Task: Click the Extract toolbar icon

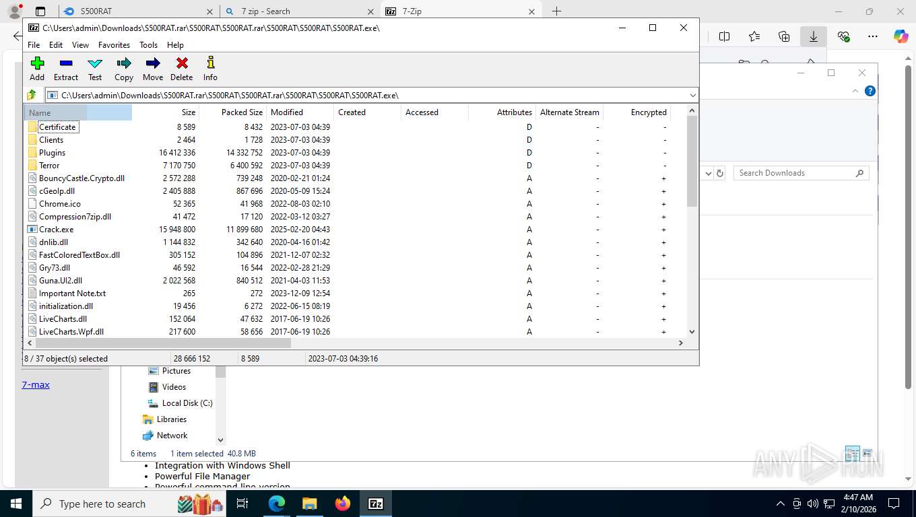Action: [x=66, y=63]
